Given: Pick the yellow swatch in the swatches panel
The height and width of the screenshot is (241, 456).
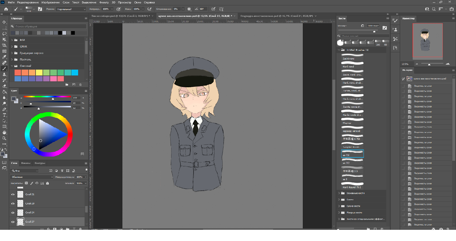Looking at the screenshot, I should [x=39, y=73].
